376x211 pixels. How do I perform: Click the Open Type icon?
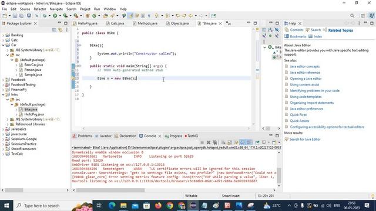[105, 16]
